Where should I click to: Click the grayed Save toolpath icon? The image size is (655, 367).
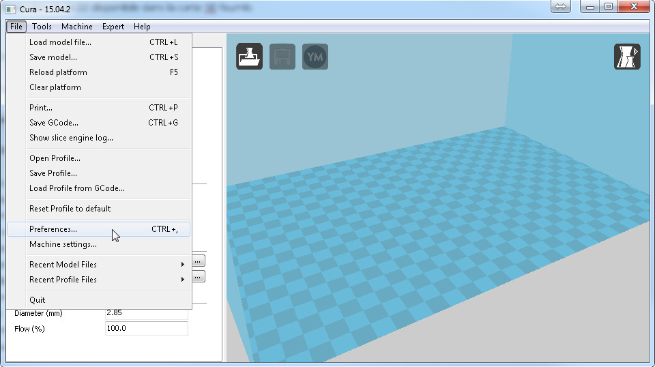coord(282,57)
